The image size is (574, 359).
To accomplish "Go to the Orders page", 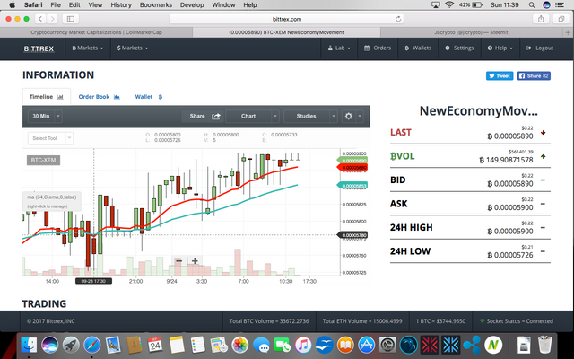I will (x=378, y=48).
